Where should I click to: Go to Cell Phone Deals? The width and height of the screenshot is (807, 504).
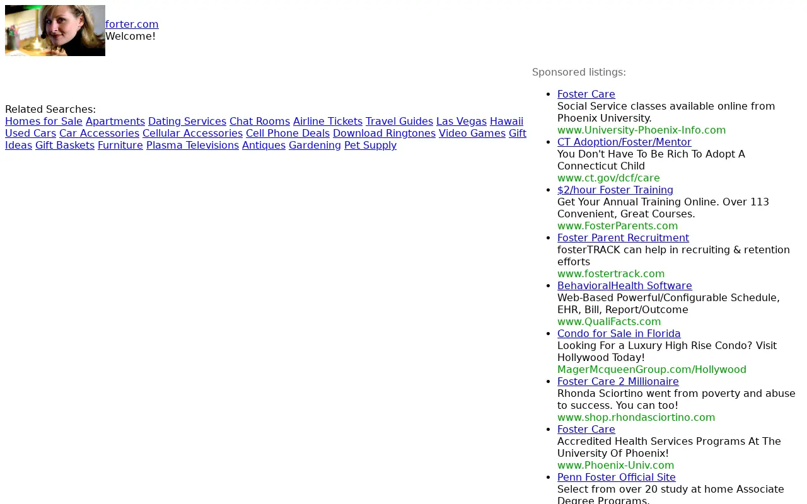[x=287, y=134]
